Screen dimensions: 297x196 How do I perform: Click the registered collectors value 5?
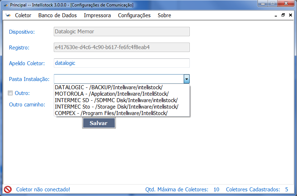pos(287,190)
